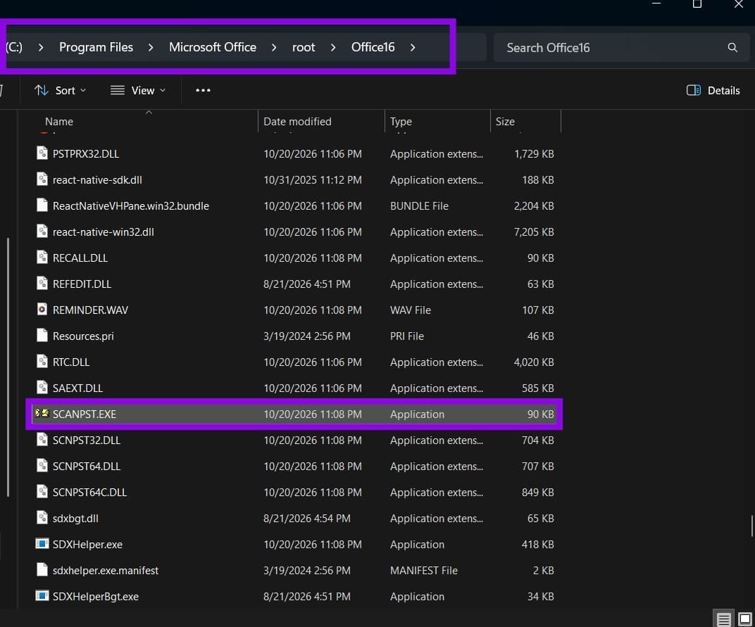
Task: Click the sdxbgt.dll file icon
Action: coord(42,518)
